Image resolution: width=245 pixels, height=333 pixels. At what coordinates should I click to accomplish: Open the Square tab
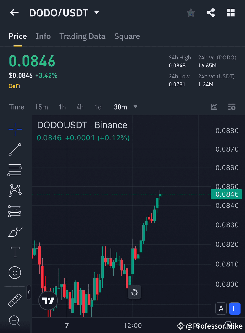(x=127, y=36)
